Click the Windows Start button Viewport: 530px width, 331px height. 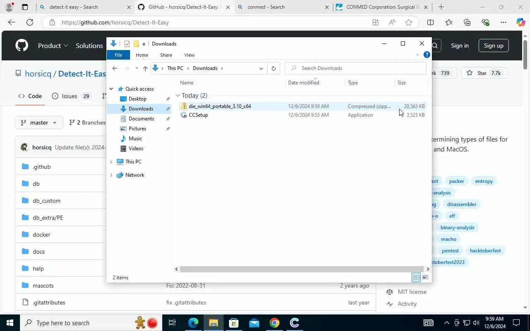pyautogui.click(x=10, y=323)
